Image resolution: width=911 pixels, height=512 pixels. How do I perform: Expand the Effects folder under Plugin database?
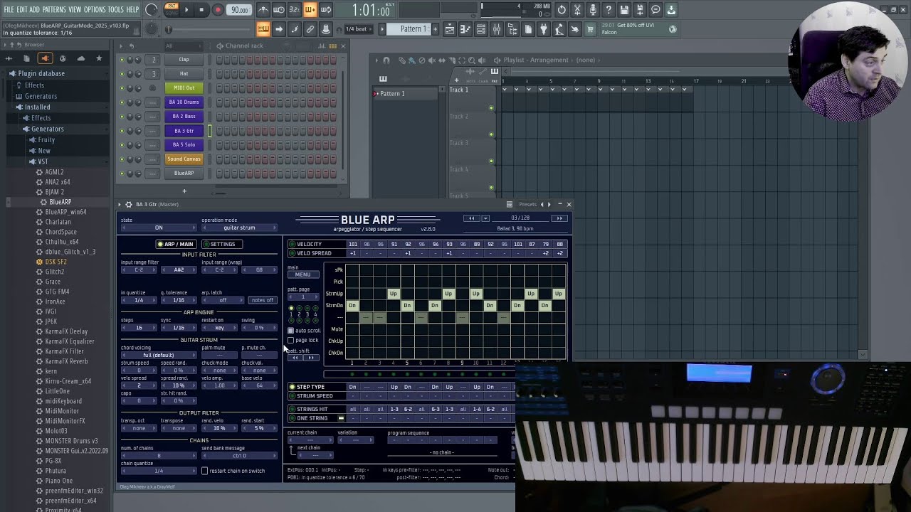[34, 85]
